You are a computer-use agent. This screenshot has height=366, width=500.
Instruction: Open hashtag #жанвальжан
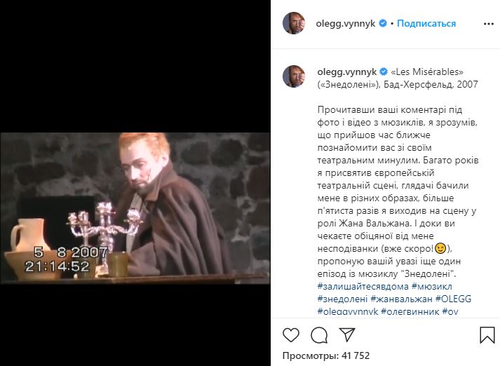[401, 299]
